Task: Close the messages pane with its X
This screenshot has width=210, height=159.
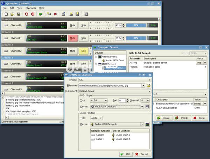Action: [x=3, y=97]
